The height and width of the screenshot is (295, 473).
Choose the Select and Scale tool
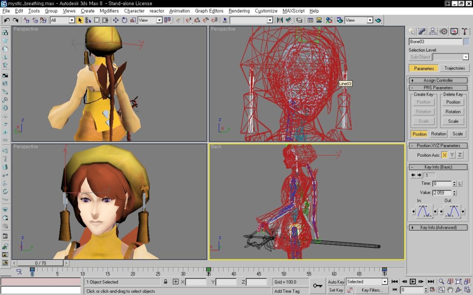133,20
